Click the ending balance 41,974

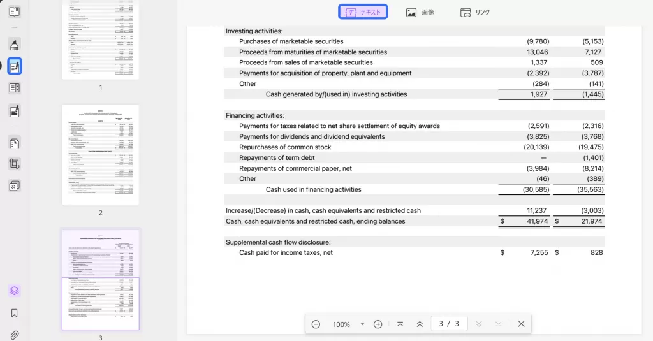(x=537, y=221)
